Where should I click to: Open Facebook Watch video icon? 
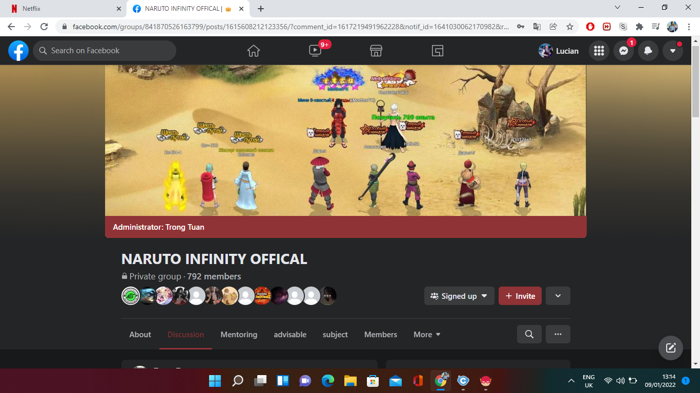(315, 51)
